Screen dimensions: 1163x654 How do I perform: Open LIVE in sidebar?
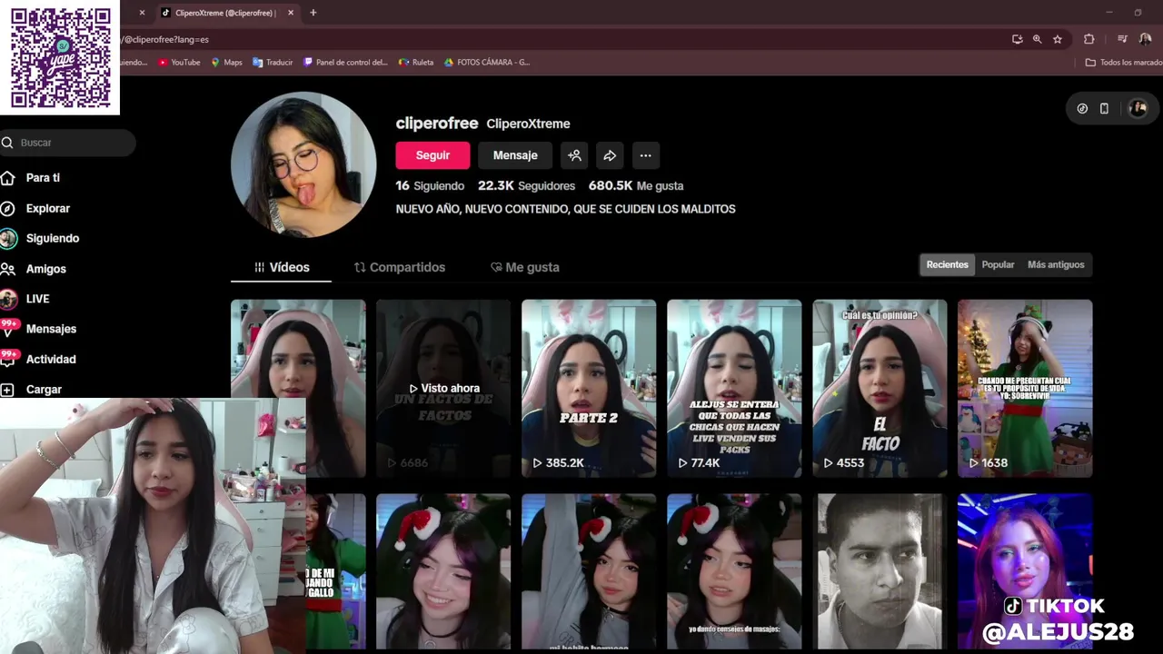(37, 299)
